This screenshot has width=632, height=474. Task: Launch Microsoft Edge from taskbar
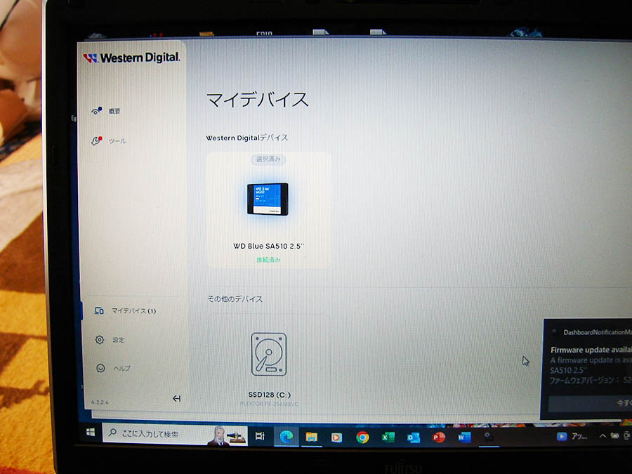286,437
